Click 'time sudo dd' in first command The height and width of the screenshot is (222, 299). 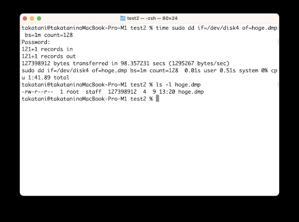175,28
